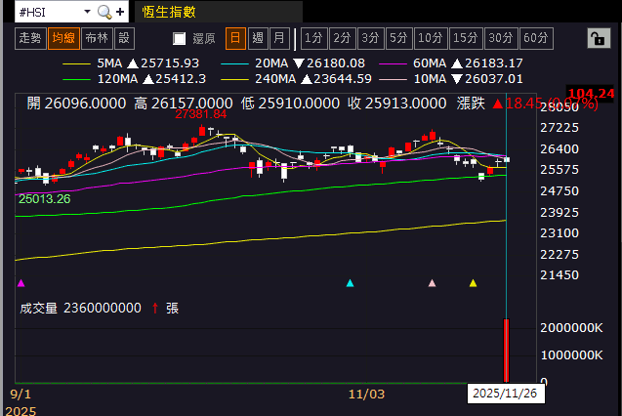The image size is (622, 416).
Task: Click the yellow triangle chart marker
Action: tap(473, 283)
